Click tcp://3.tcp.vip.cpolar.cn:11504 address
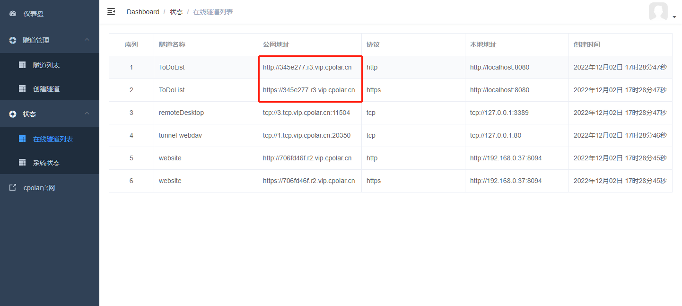 (x=306, y=113)
